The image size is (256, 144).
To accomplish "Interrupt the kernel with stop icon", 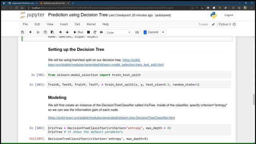I will click(88, 32).
